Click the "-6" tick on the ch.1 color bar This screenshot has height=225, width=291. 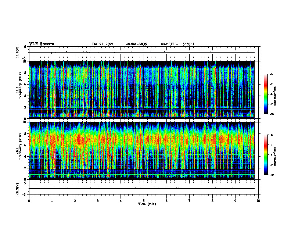point(271,74)
